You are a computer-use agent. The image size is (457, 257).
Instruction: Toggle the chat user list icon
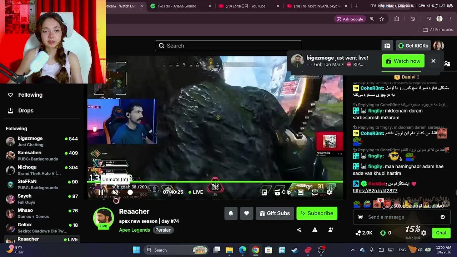(x=447, y=64)
